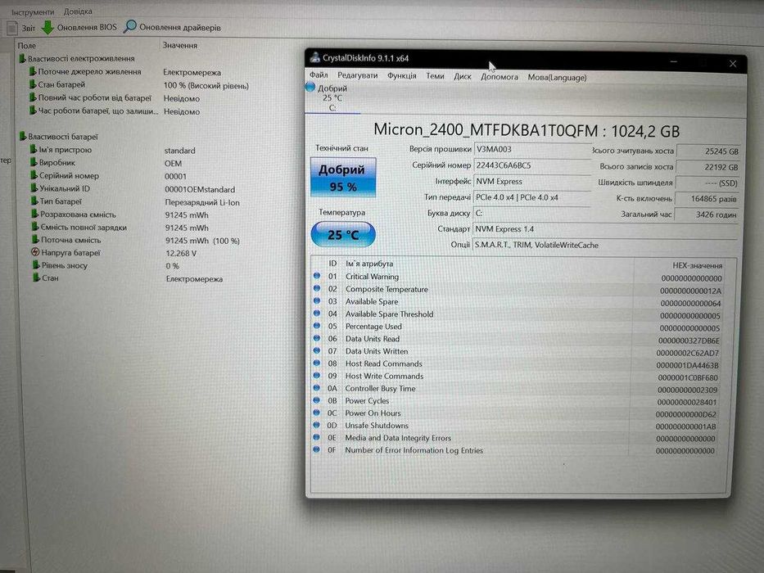Click blue status dot for Composite Temperature
Viewport: 764px width, 573px height.
[317, 288]
